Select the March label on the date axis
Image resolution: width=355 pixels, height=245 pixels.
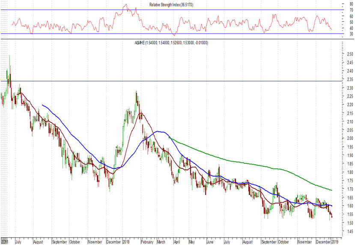[x=161, y=242]
